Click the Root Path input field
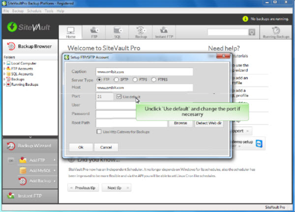This screenshot has width=295, height=212. click(131, 123)
